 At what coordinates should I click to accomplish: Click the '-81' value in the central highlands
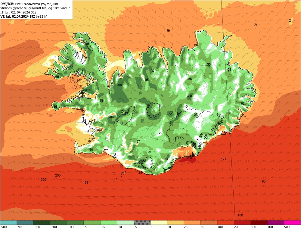coord(148,106)
